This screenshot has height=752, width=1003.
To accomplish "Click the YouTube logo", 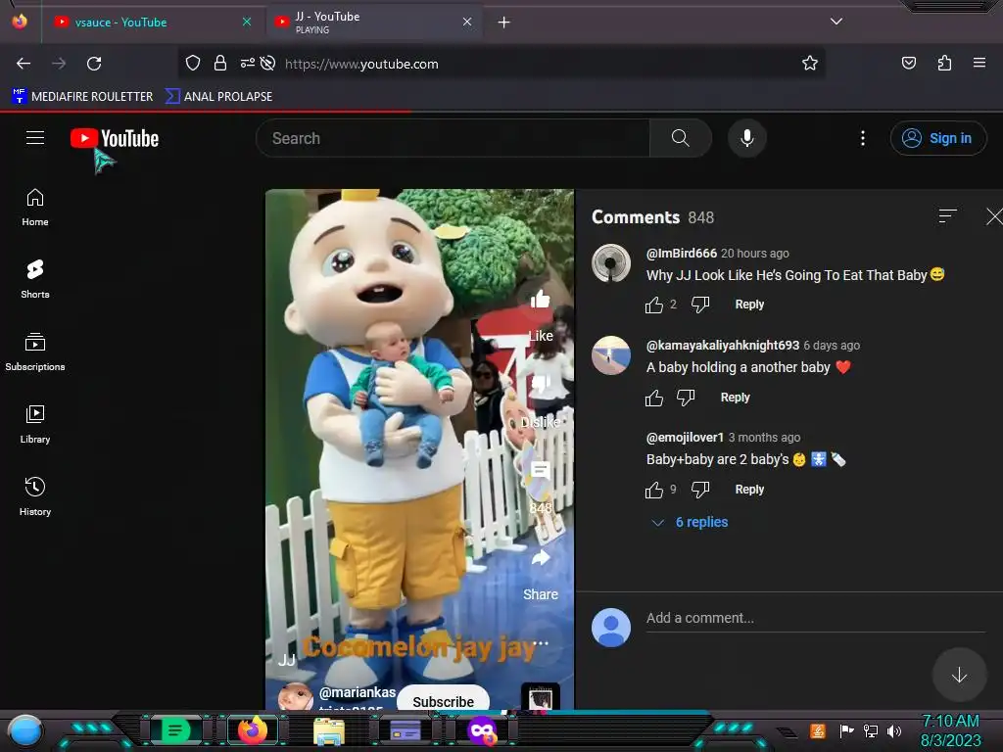I will 115,138.
